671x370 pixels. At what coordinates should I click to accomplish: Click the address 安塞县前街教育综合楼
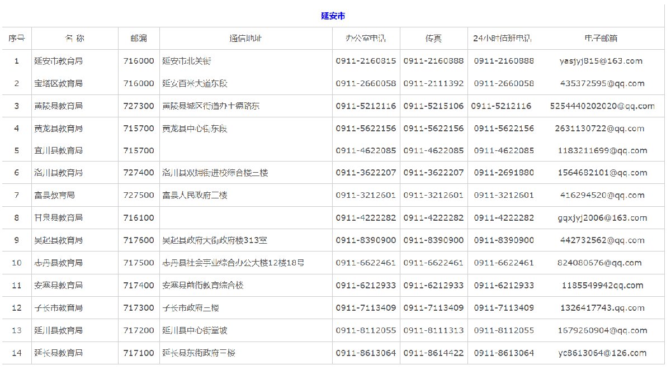(x=203, y=286)
